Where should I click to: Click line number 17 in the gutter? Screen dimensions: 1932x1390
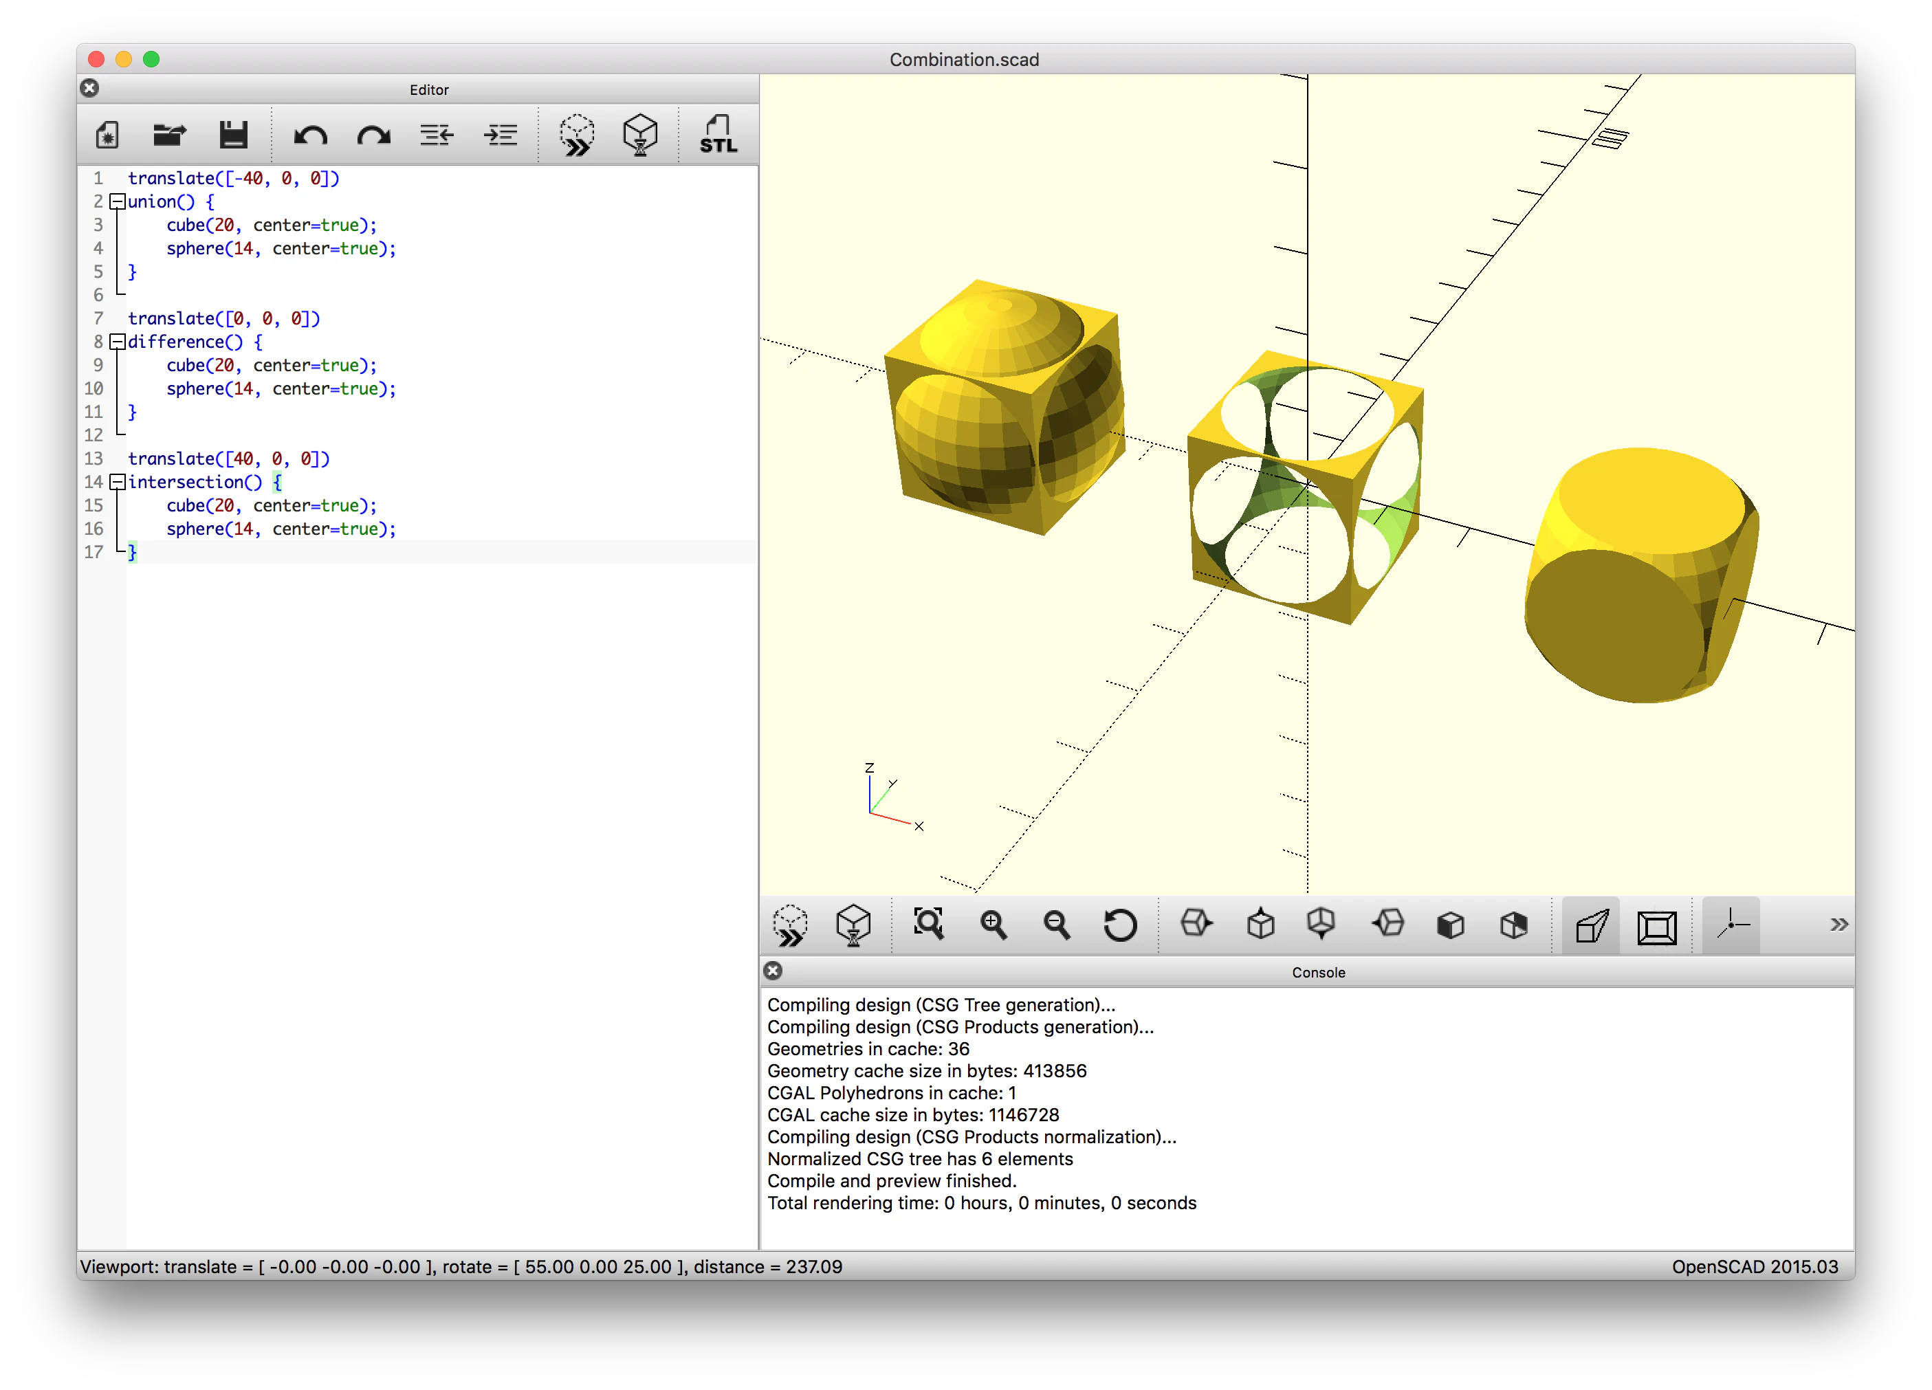[x=94, y=552]
